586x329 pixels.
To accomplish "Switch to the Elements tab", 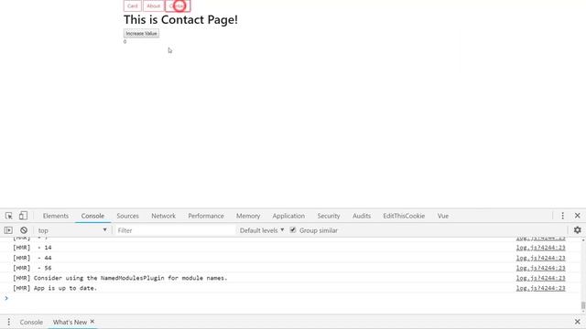I will pos(56,216).
